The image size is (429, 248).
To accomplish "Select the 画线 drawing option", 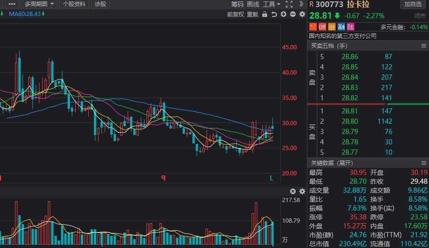I will point(253,4).
